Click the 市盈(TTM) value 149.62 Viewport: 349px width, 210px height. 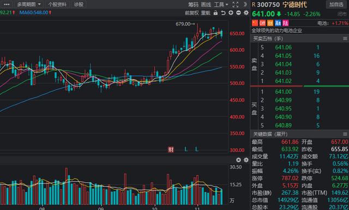pos(339,193)
